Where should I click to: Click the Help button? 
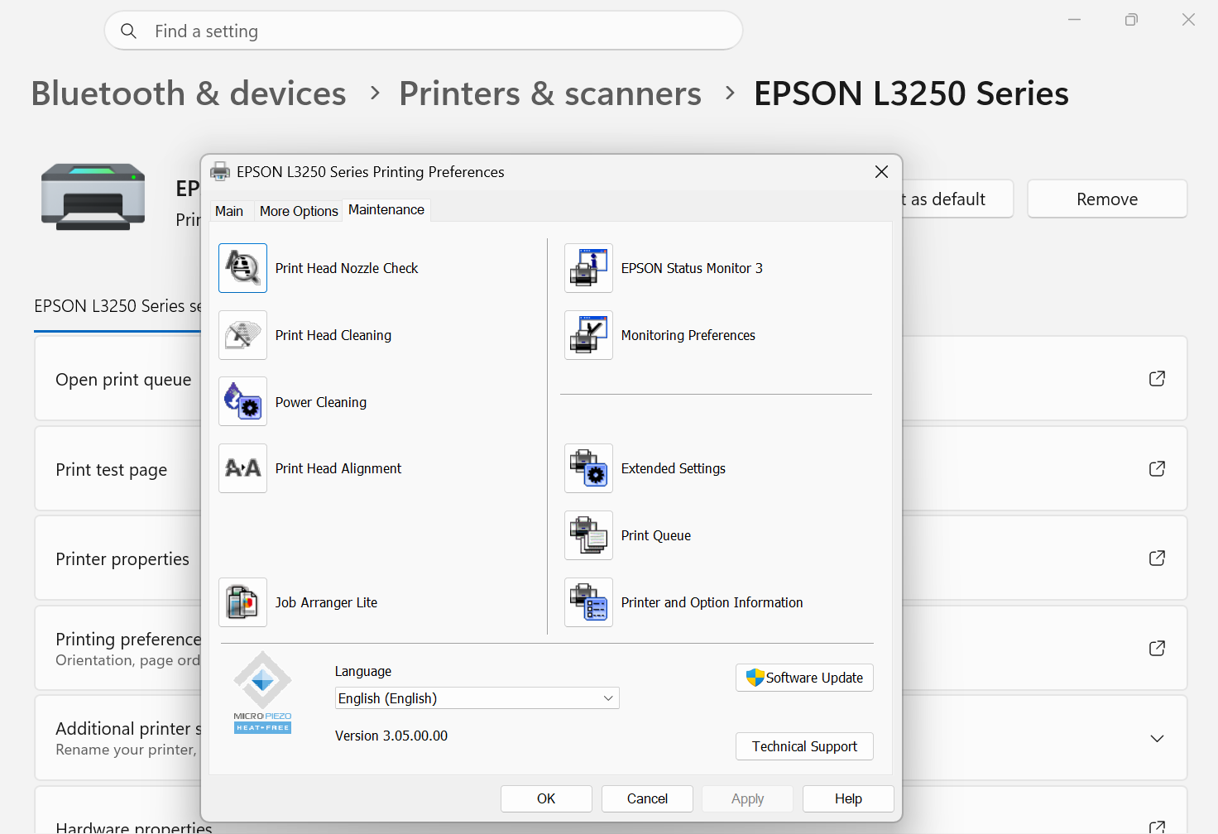point(848,798)
